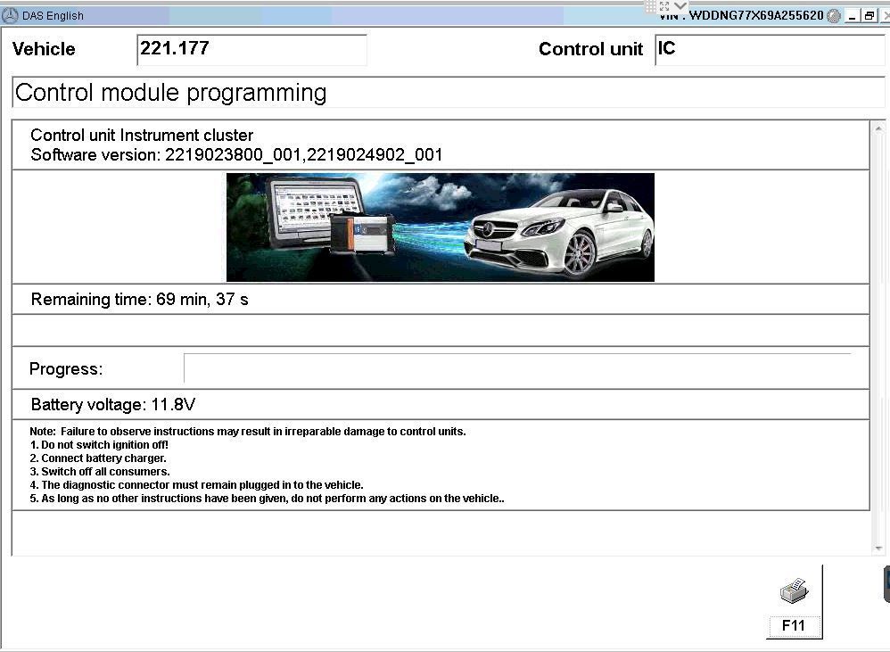890x652 pixels.
Task: Click the dotted grid handle at top
Action: pyautogui.click(x=649, y=6)
